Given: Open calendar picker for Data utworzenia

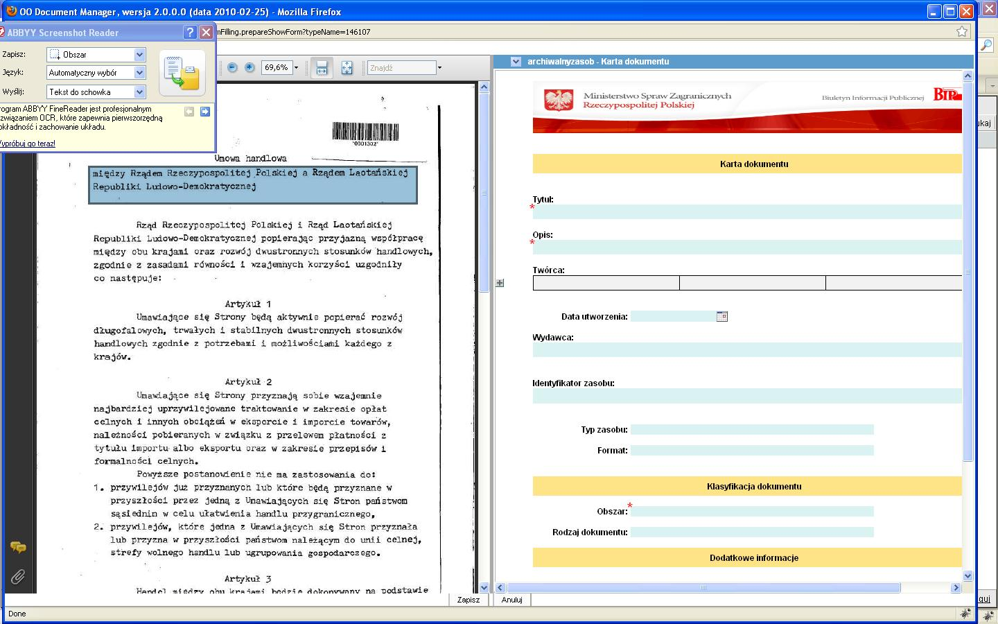Looking at the screenshot, I should pos(721,316).
